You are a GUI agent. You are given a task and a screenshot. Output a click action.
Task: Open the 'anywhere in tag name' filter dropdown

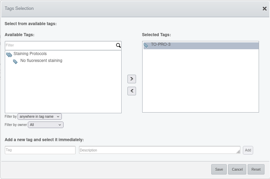[40, 116]
